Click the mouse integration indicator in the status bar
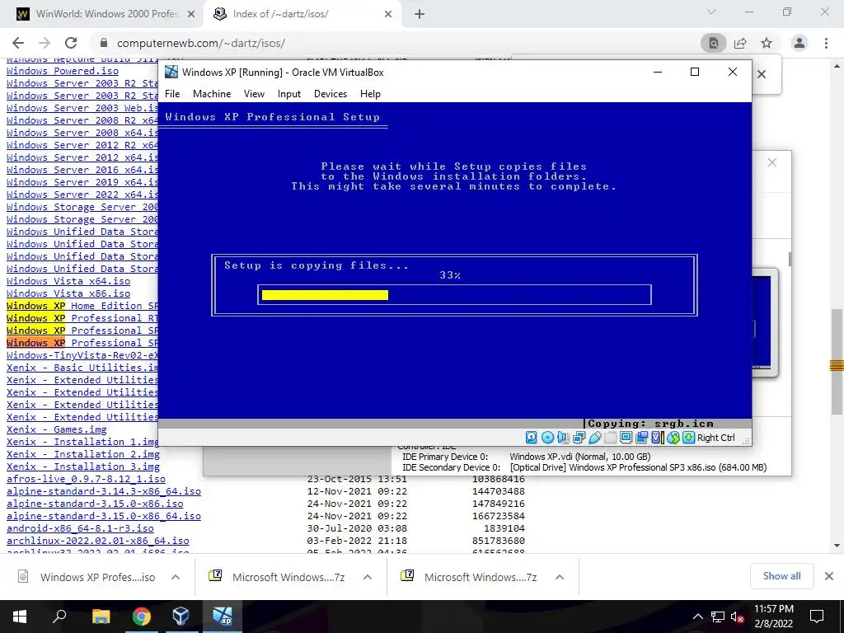Screen dimensions: 844x633 [x=673, y=438]
